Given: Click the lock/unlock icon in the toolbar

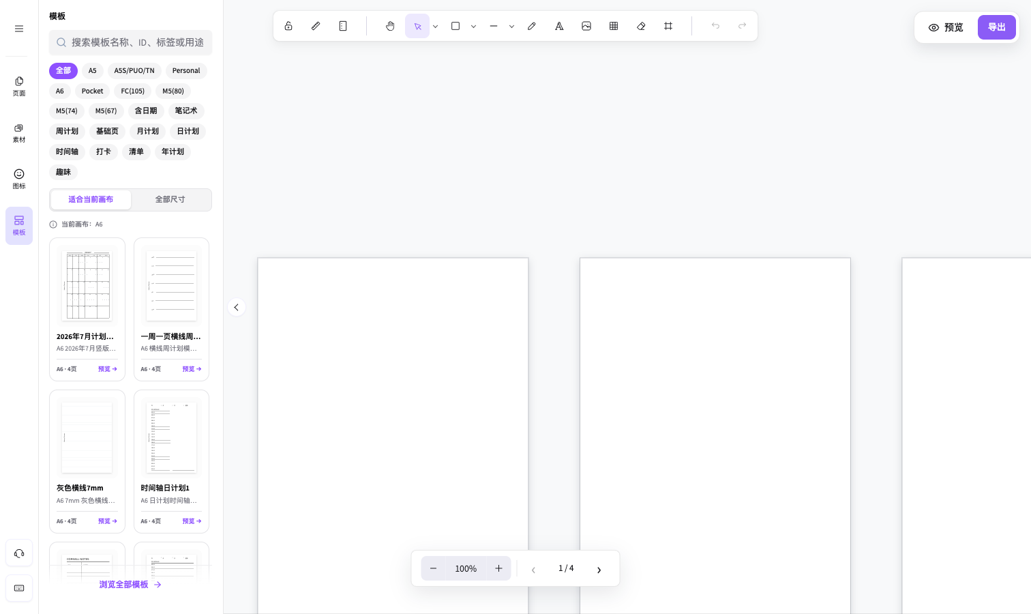Looking at the screenshot, I should (288, 26).
